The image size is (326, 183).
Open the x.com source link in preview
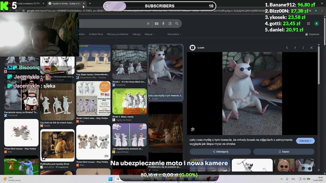click(x=201, y=48)
